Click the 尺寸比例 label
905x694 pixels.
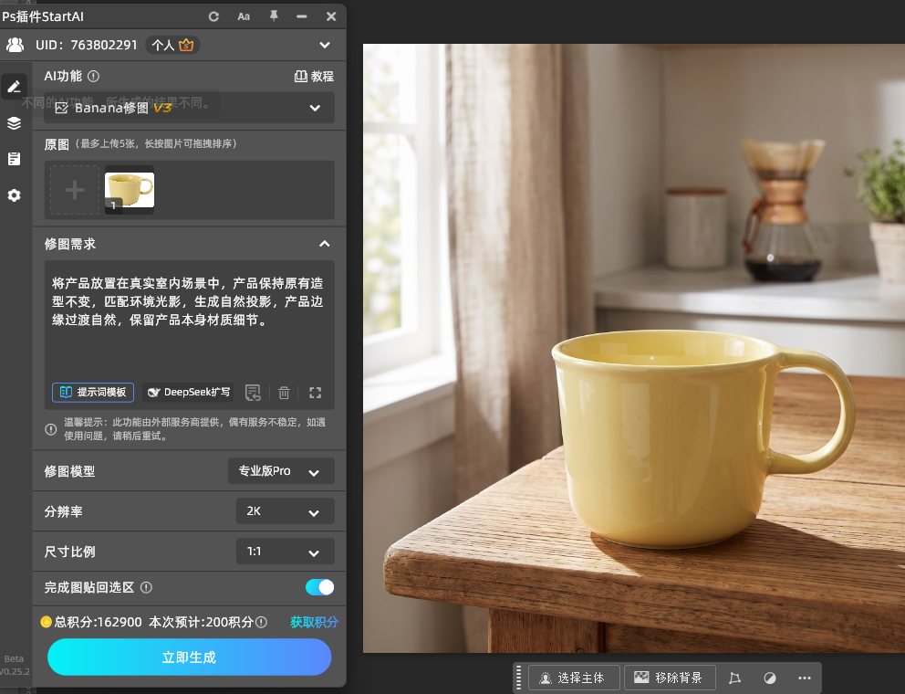[70, 552]
